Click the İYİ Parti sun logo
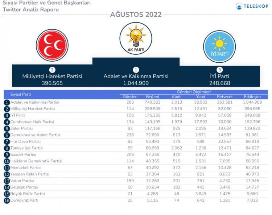Viewport: 272px width, 215px height. tap(219, 47)
